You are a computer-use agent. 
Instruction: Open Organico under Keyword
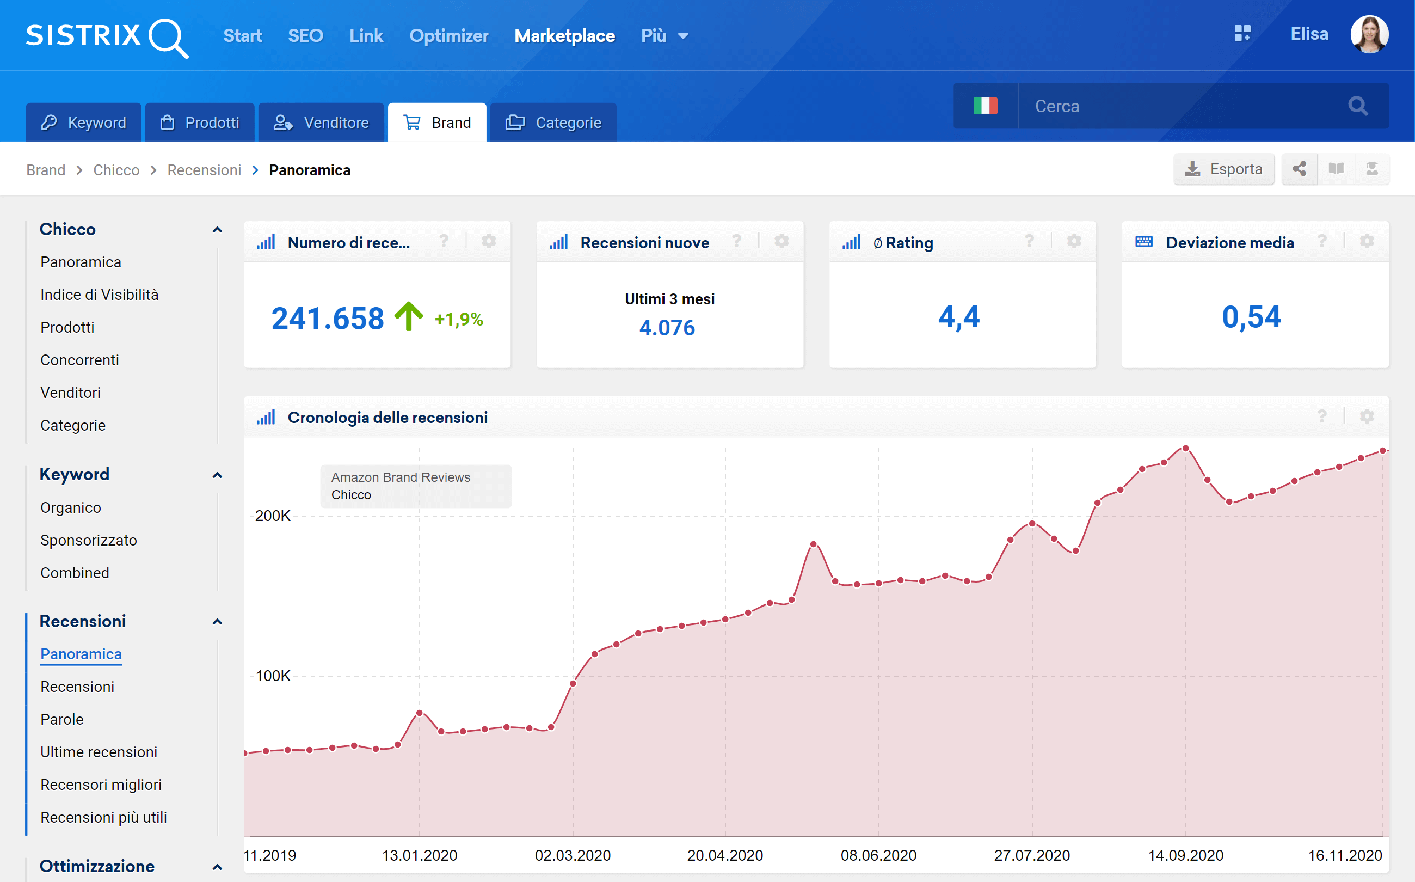point(71,507)
